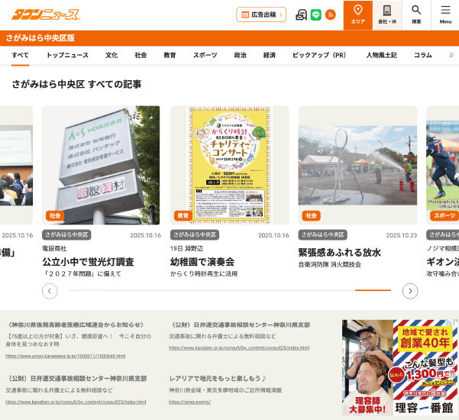Open the 検索 magnifier icon
The image size is (459, 420).
(x=416, y=15)
